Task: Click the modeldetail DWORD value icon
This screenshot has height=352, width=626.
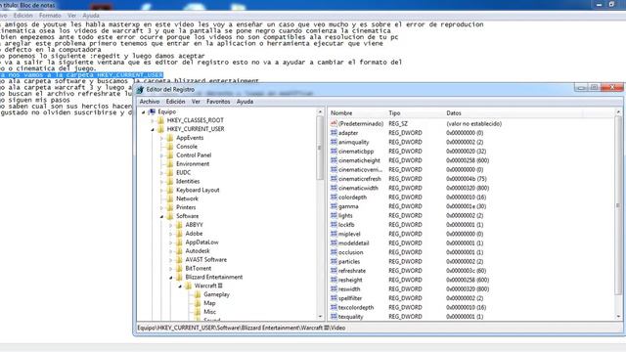Action: 334,243
